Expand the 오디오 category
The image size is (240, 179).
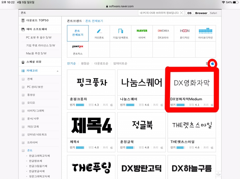tap(23, 103)
